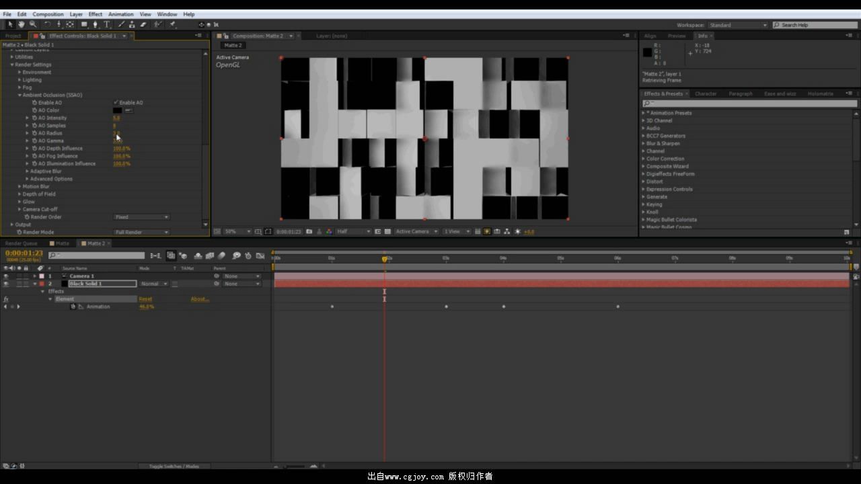The height and width of the screenshot is (484, 861).
Task: Hide the Black Solid 1 layer eye
Action: coord(6,284)
